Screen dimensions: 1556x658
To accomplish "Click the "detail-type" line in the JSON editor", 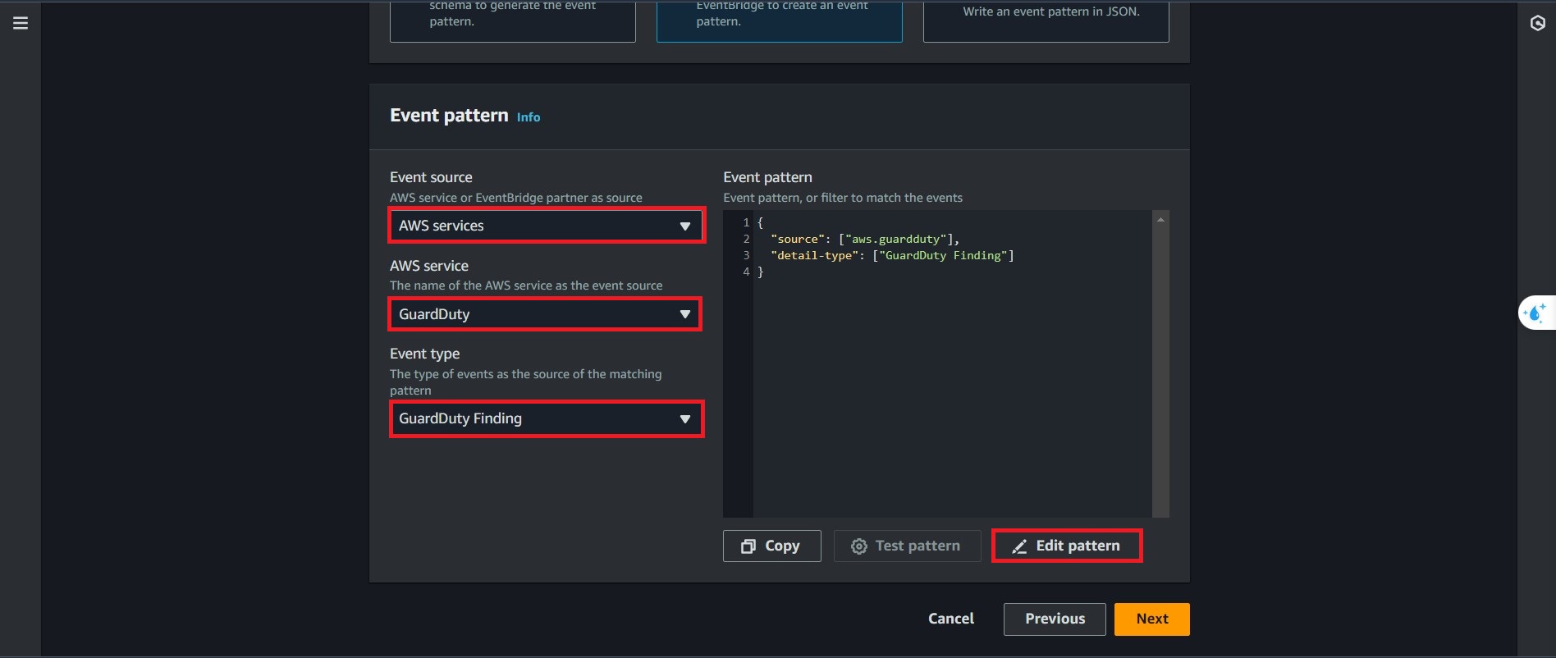I will tap(891, 256).
